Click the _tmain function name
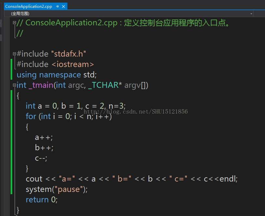Image resolution: width=265 pixels, height=216 pixels. (41, 85)
